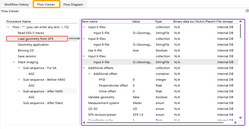Collapse the Input X-files collection
249x129 pixels.
point(84,56)
